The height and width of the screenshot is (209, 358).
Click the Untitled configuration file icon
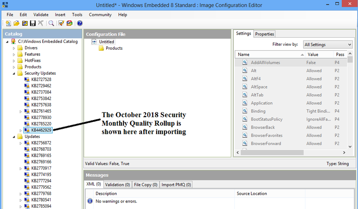pos(94,42)
